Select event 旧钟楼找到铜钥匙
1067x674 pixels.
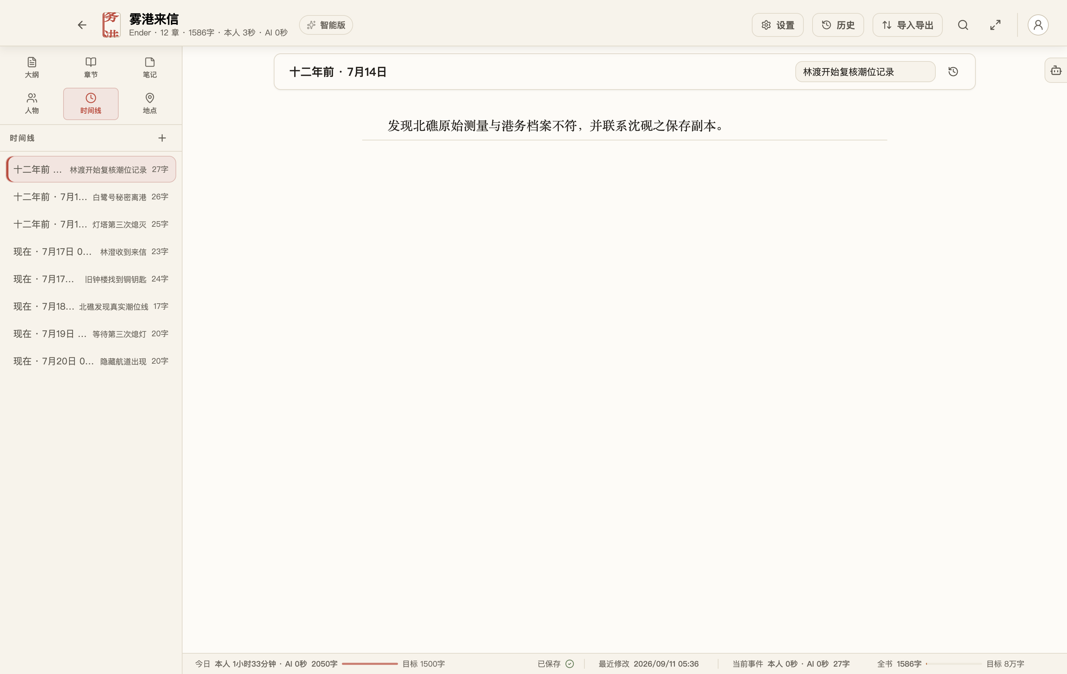click(91, 279)
